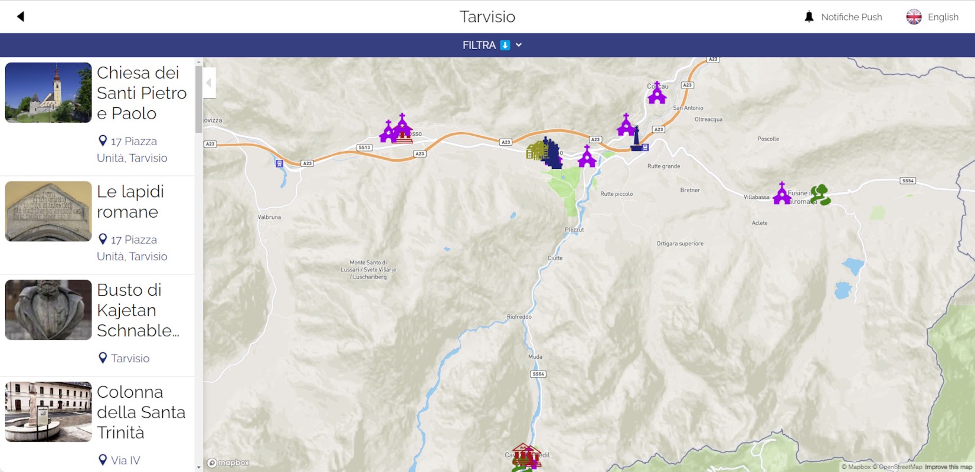Screen dimensions: 975x472
Task: Switch language via English label
Action: point(943,17)
